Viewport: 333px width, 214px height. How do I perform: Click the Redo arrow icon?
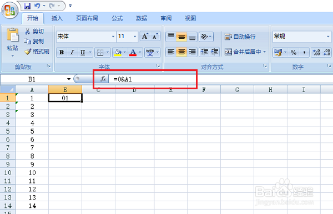[52, 6]
